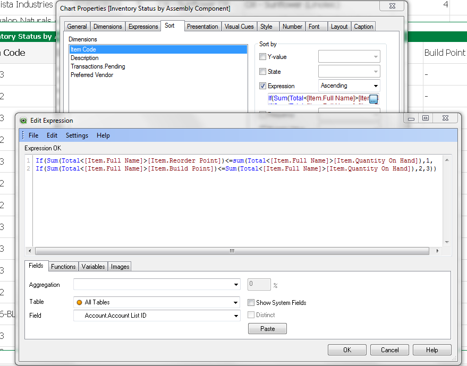Screen dimensions: 467x366
Task: Click the Build Point column header in background table
Action: [445, 53]
